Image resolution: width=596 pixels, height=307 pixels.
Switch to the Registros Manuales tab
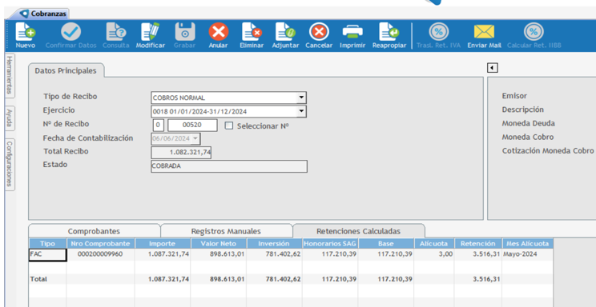coord(226,231)
